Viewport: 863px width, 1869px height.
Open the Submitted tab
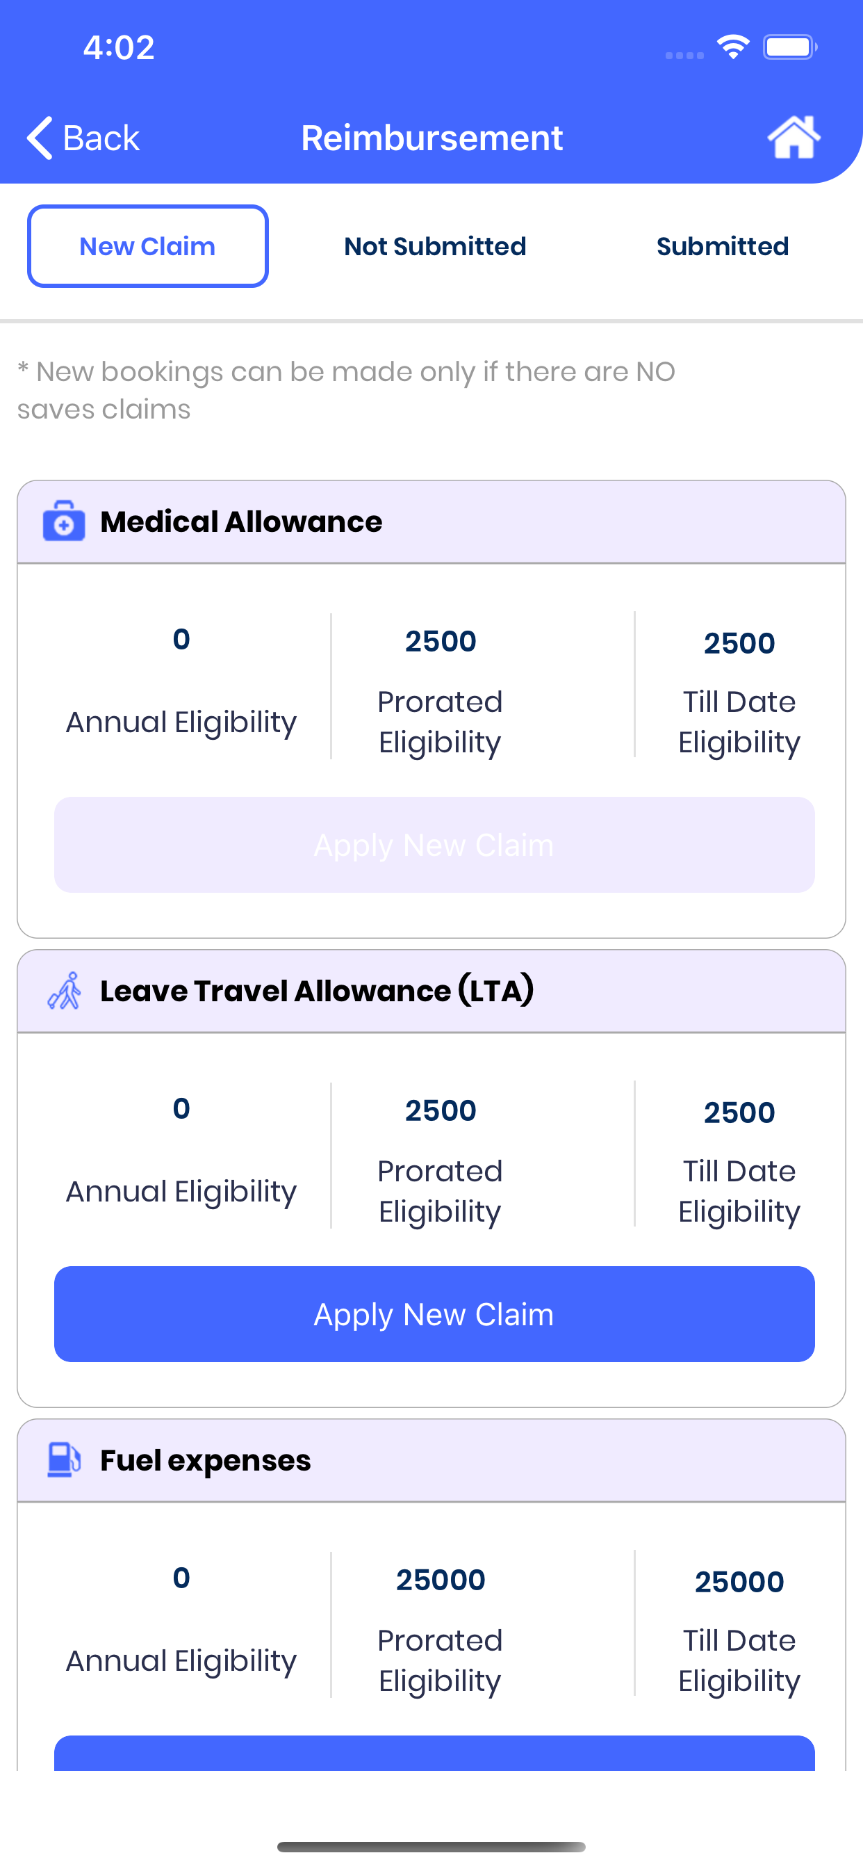click(x=723, y=246)
